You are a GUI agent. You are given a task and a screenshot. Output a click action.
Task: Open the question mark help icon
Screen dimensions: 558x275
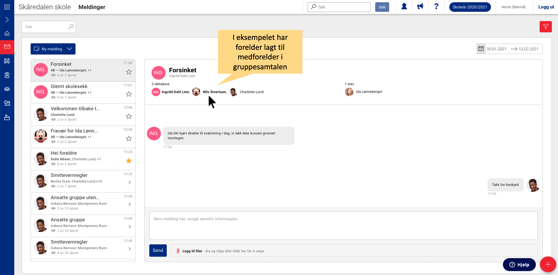(x=436, y=7)
